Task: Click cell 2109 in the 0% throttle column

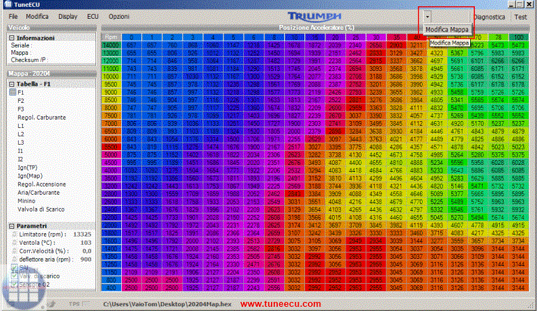Action: pos(132,272)
